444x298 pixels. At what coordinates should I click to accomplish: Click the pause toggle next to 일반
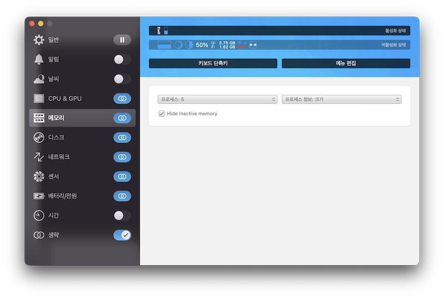click(x=122, y=40)
